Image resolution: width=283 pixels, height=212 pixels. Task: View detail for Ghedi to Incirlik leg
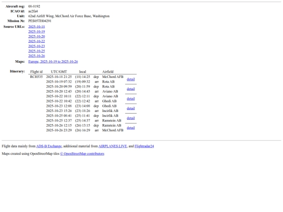pyautogui.click(x=130, y=108)
